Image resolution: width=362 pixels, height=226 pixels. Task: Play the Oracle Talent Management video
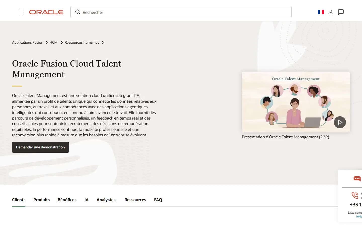click(340, 122)
